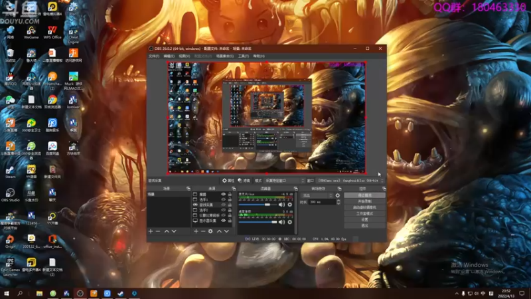This screenshot has width=531, height=299.
Task: Move selected source down in 来源 list
Action: pos(226,231)
